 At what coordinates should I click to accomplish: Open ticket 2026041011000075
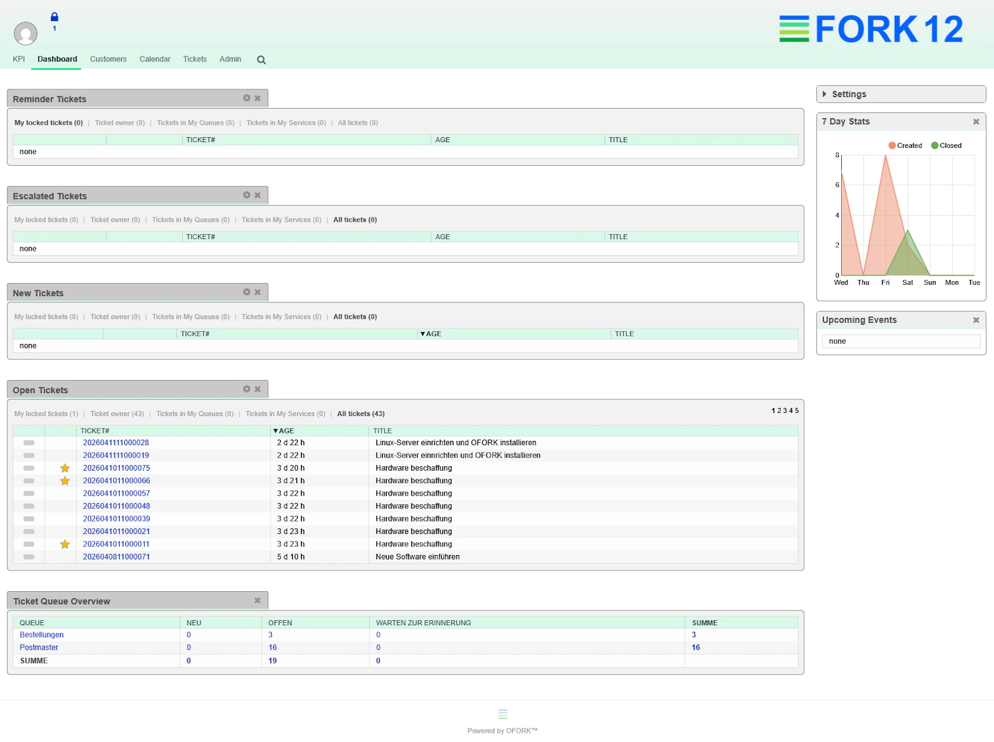[116, 468]
